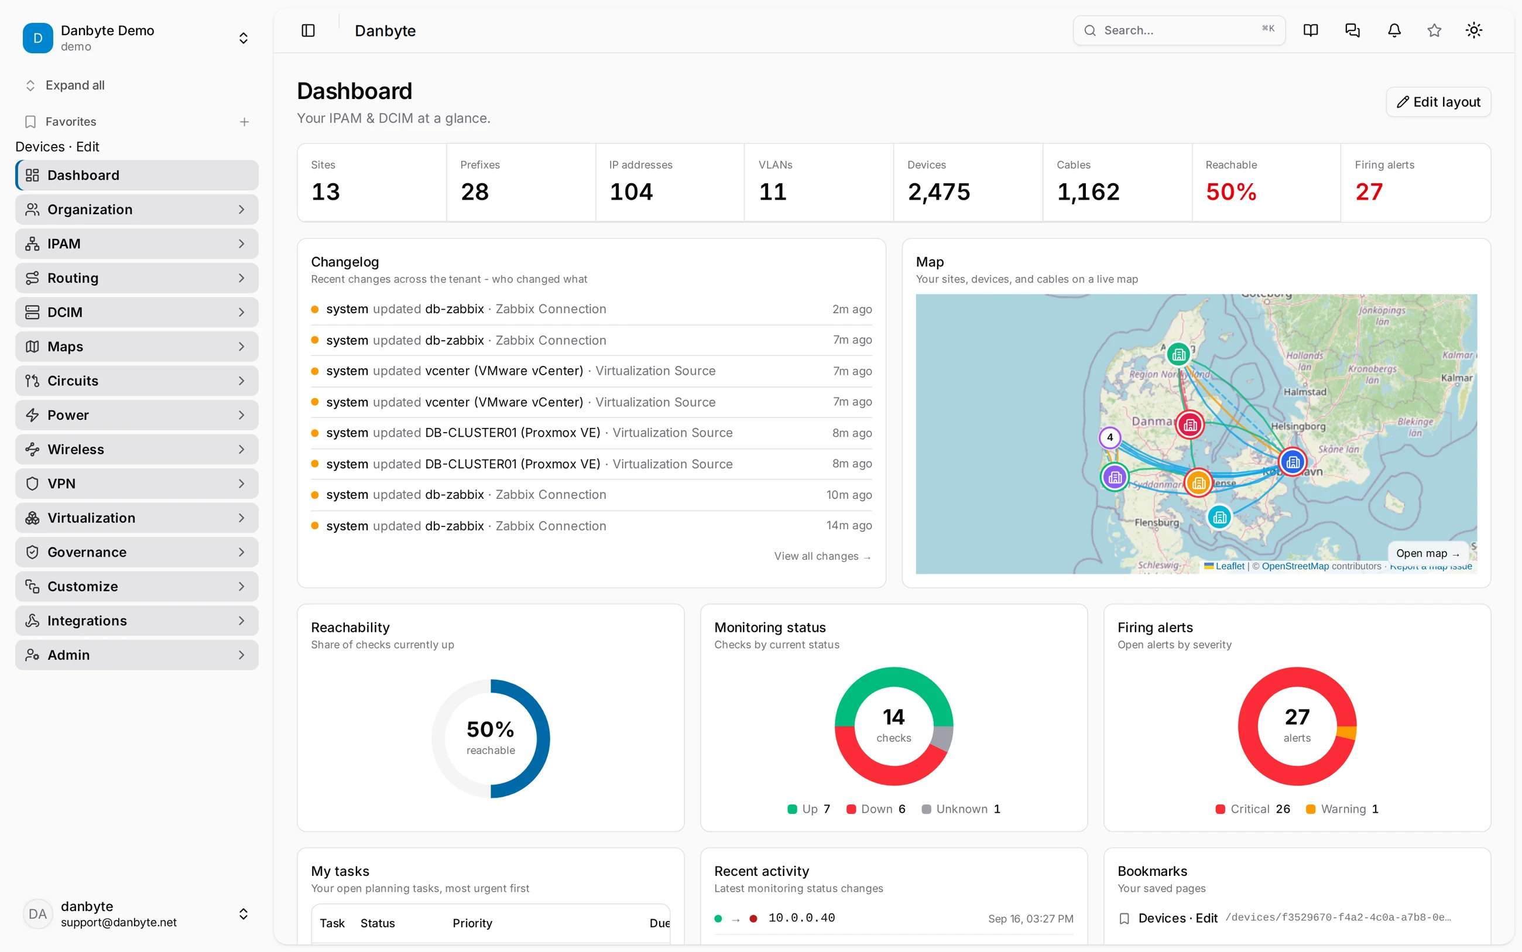This screenshot has width=1522, height=952.
Task: Toggle the sidebar panel icon
Action: click(x=308, y=30)
